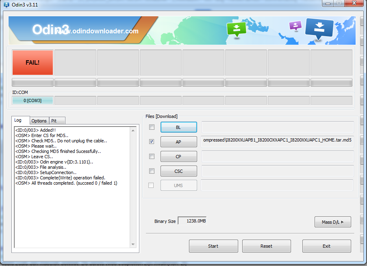Select the 0:[COM3] port box
This screenshot has width=367, height=266.
(33, 100)
